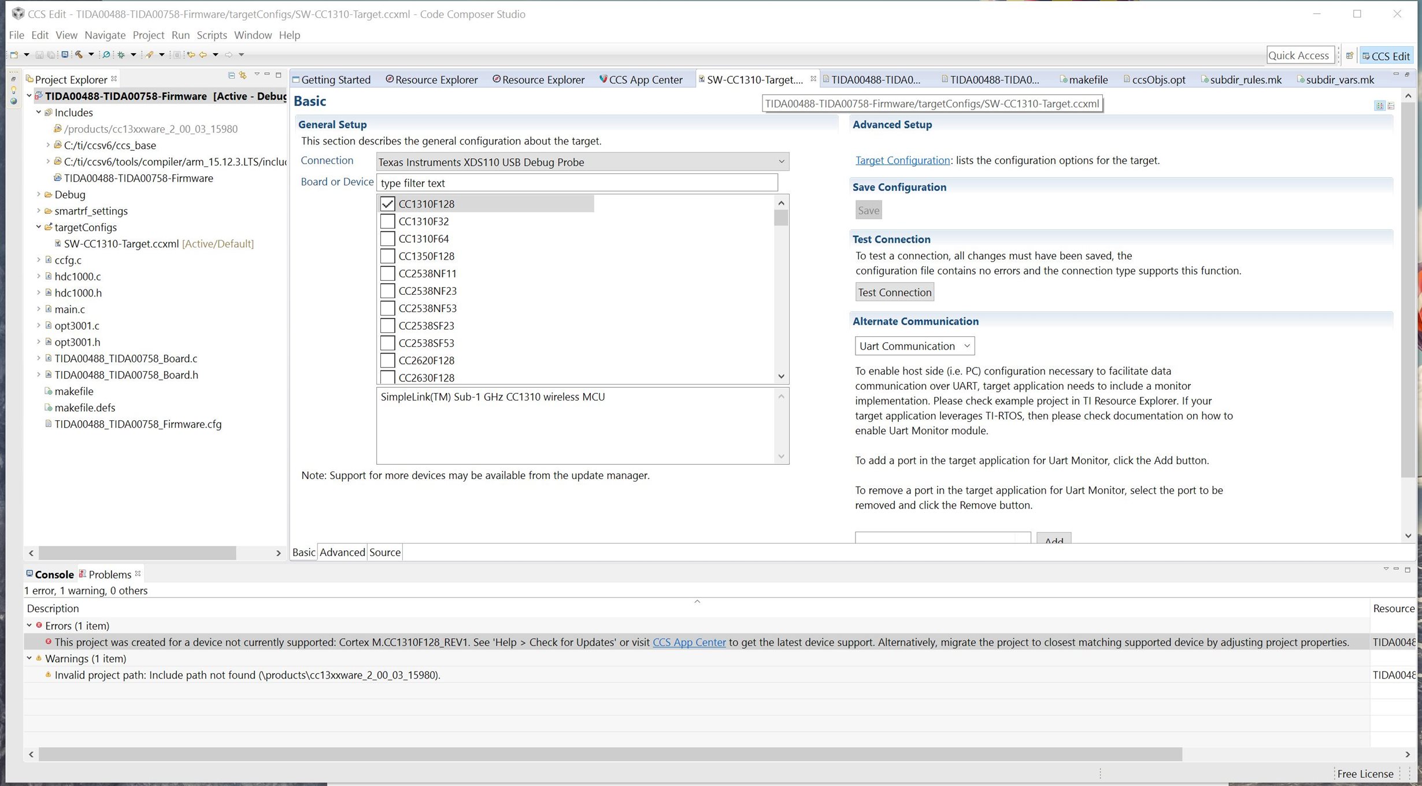Collapse the Errors (1 item) group
The height and width of the screenshot is (786, 1422).
(29, 625)
